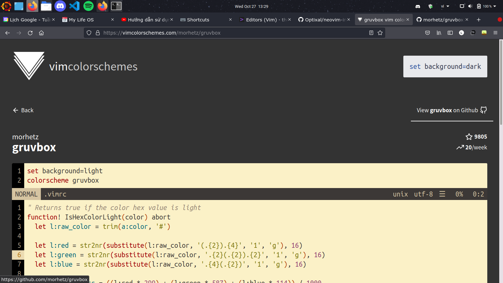Switch to Lịch Google tab
The width and height of the screenshot is (503, 283).
pyautogui.click(x=29, y=19)
